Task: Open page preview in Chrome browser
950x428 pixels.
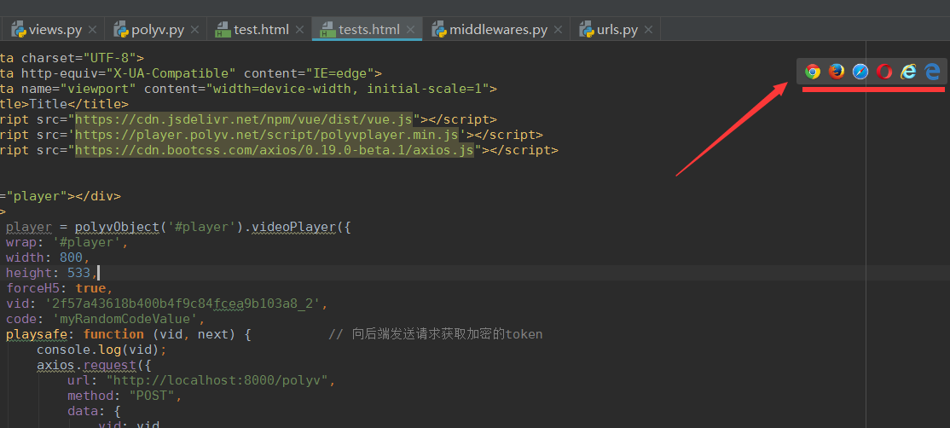Action: (813, 72)
